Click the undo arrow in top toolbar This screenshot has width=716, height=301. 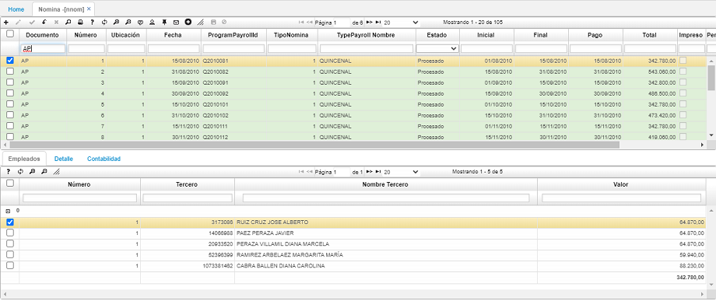[44, 23]
